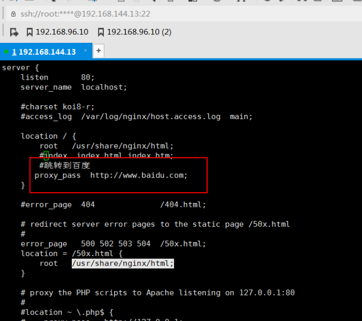Viewport: 362px width, 321px height.
Task: Click the '#charset koi8-r;' comment line
Action: (x=58, y=107)
